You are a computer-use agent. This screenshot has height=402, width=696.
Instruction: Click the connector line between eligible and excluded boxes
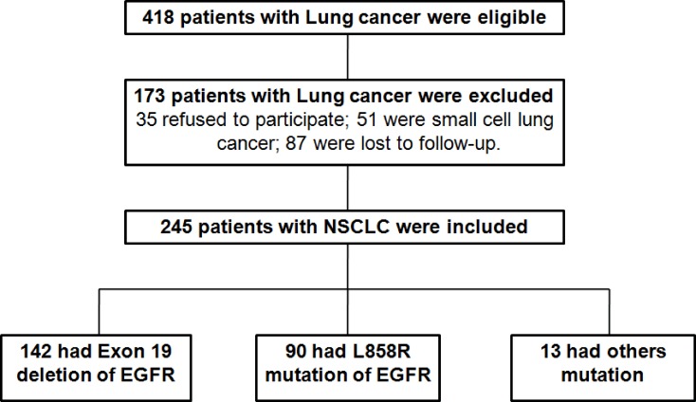coord(348,57)
